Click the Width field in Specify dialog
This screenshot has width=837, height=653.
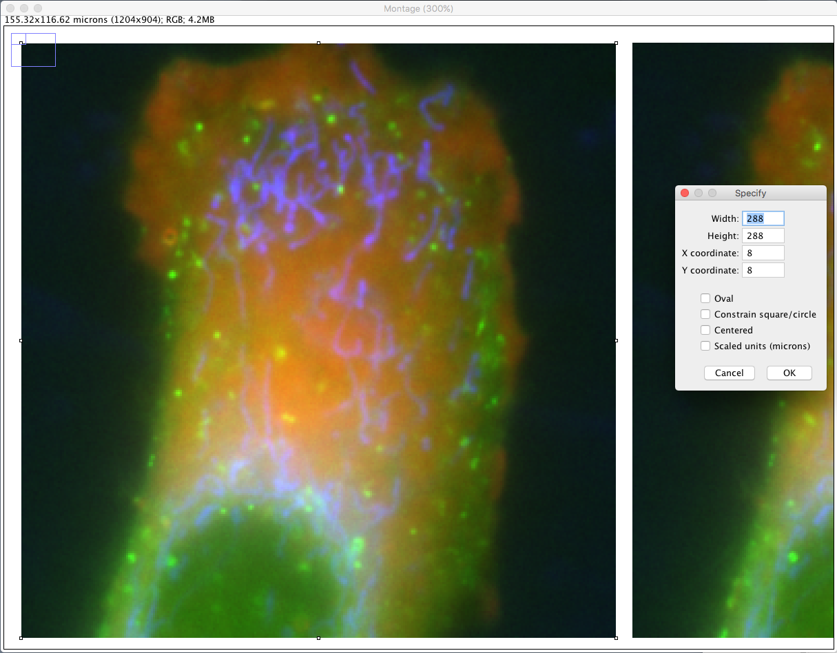[x=763, y=218]
